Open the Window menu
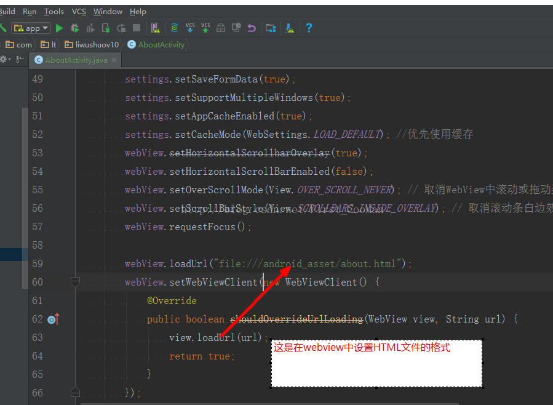This screenshot has height=405, width=553. (x=108, y=12)
